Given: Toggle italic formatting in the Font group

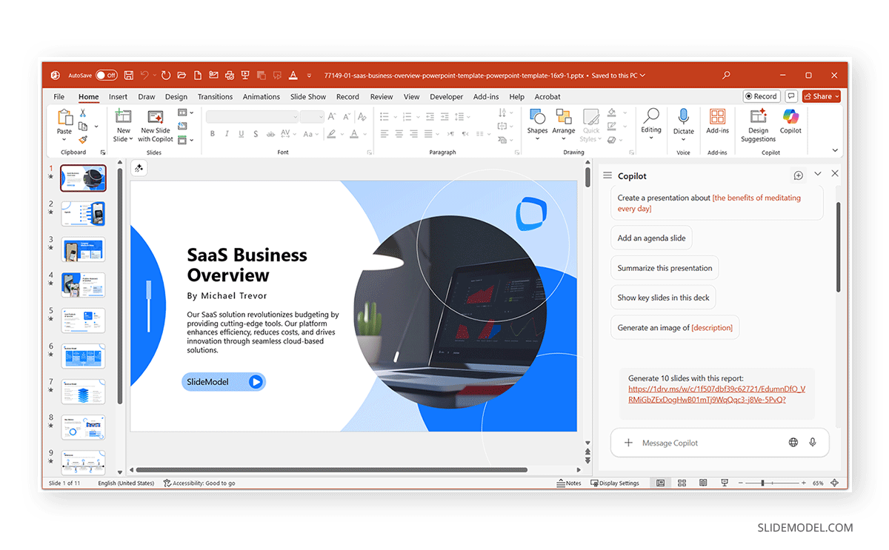Looking at the screenshot, I should click(226, 133).
